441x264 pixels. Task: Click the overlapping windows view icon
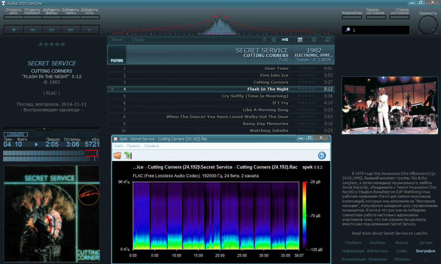[x=328, y=40]
